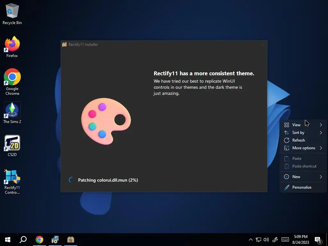
Task: Click the Windows Start button
Action: coord(8,240)
